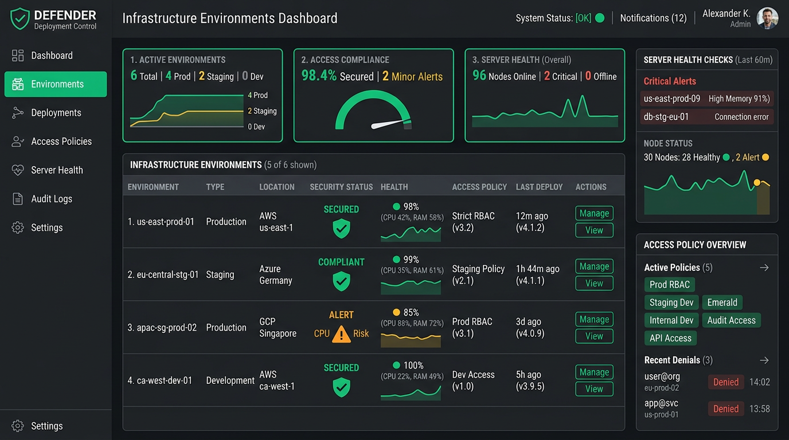The height and width of the screenshot is (440, 789).
Task: Expand Active Policies with the arrow
Action: pyautogui.click(x=764, y=268)
